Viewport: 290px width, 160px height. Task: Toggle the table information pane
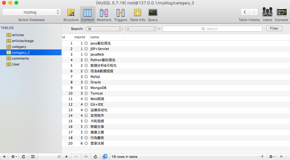33,157
